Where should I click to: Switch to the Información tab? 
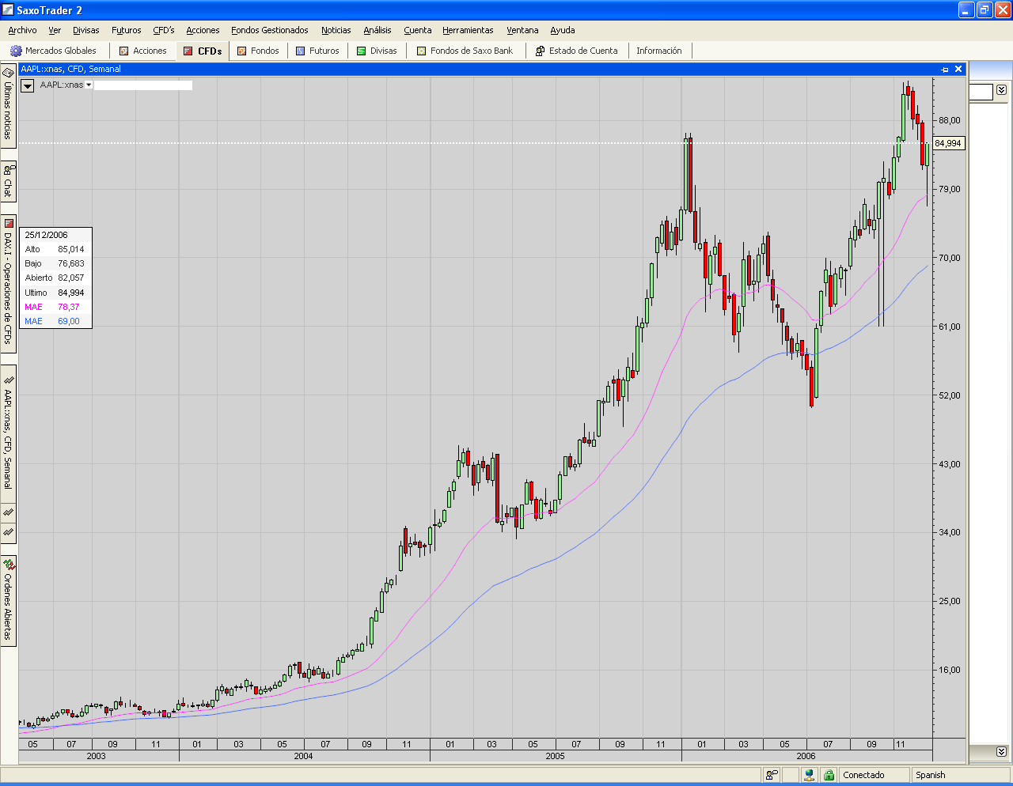click(x=659, y=51)
